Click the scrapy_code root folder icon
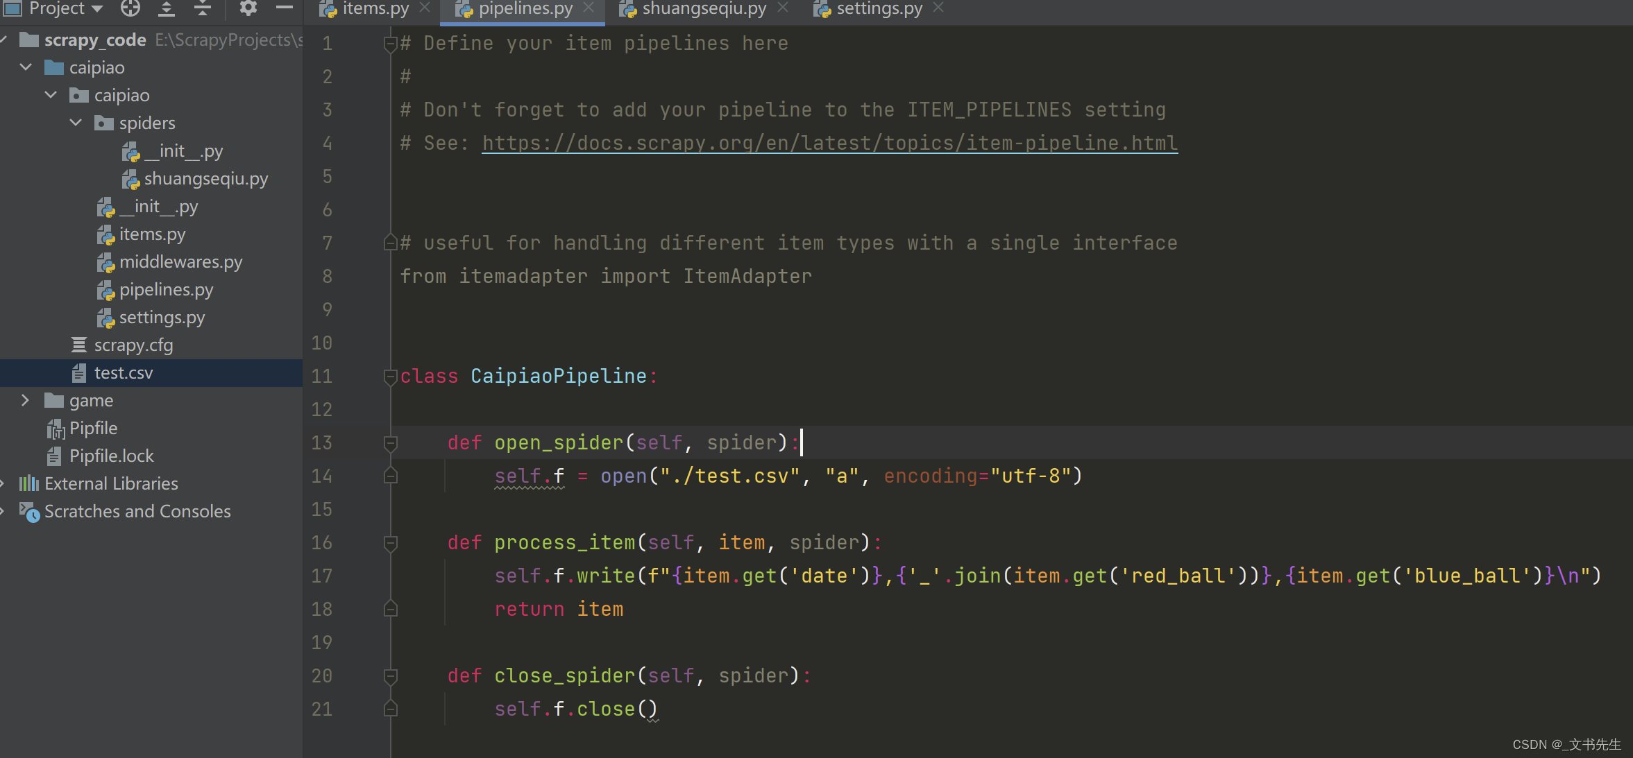Image resolution: width=1633 pixels, height=758 pixels. pos(29,40)
